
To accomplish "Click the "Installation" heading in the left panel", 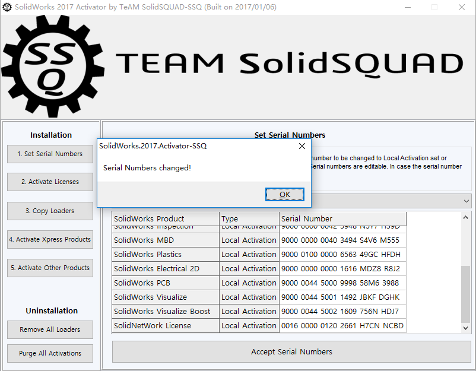I will [51, 135].
